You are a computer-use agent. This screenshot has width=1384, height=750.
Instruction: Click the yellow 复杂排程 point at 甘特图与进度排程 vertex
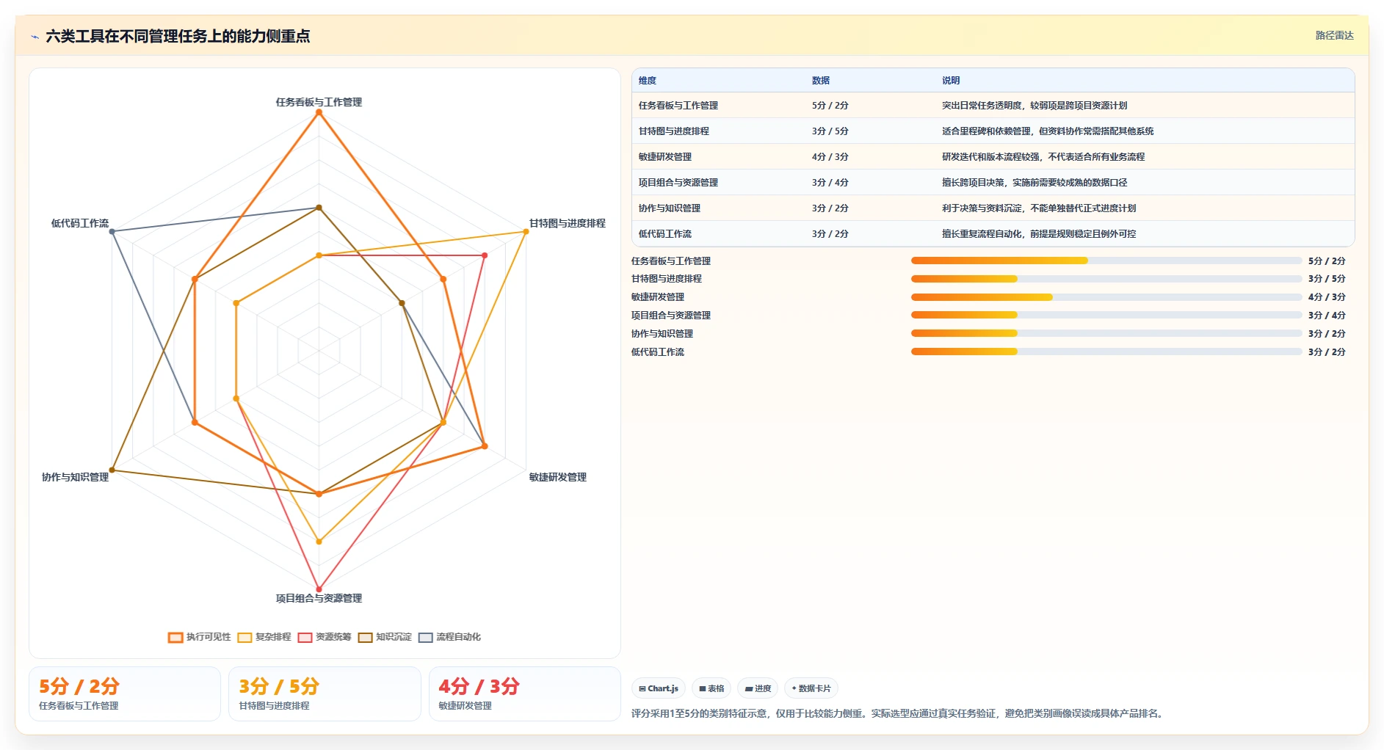coord(526,232)
